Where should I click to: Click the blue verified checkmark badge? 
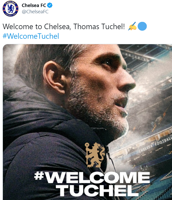[x=50, y=5]
